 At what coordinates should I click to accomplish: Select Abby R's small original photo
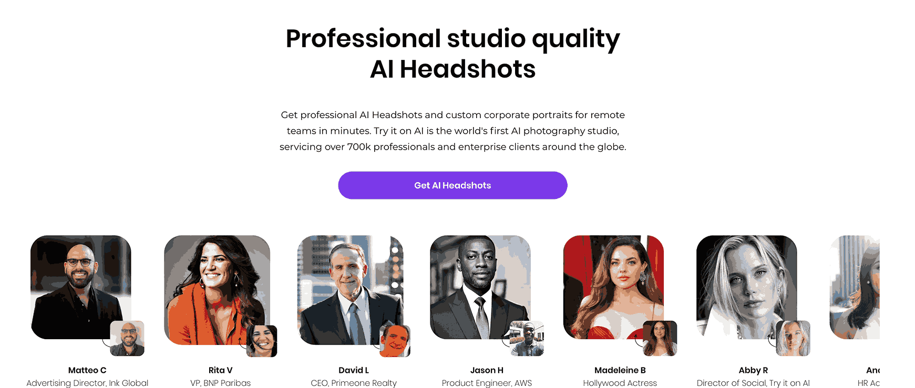coord(793,338)
